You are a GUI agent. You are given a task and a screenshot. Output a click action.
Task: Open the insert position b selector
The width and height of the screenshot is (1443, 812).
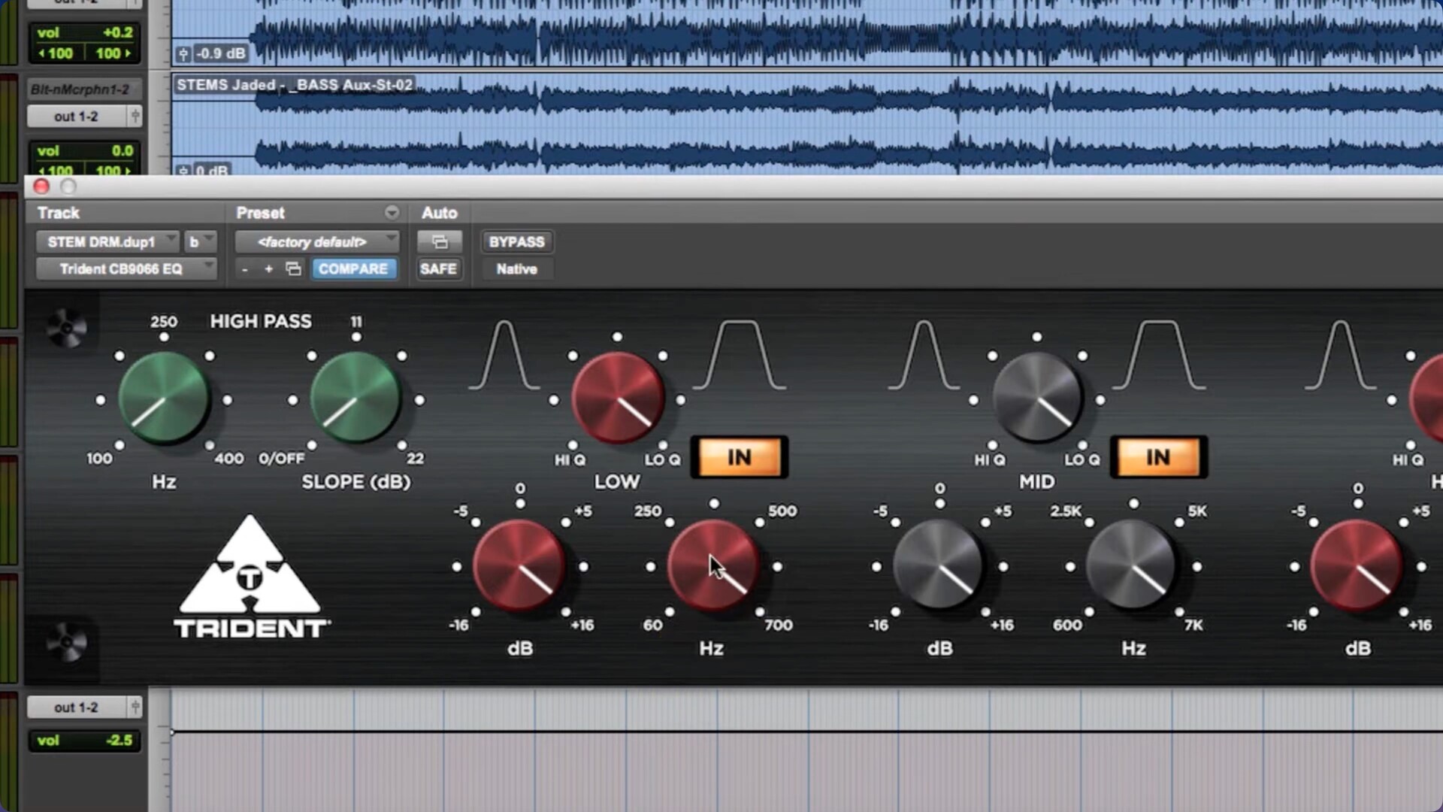pyautogui.click(x=200, y=241)
